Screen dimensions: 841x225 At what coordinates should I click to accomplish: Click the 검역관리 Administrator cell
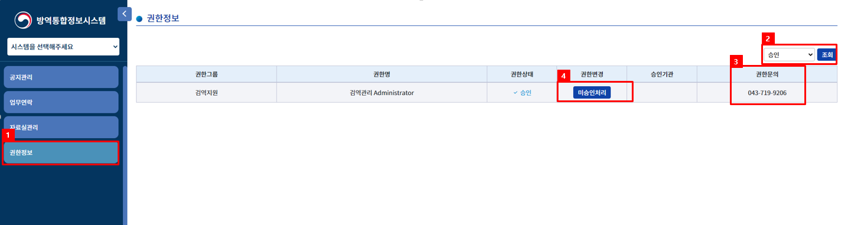pos(382,93)
